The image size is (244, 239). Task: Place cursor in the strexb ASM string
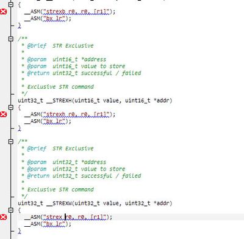[x=76, y=12]
